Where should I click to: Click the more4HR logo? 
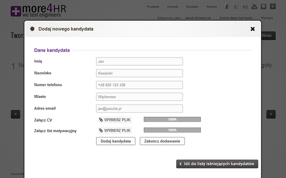click(38, 11)
